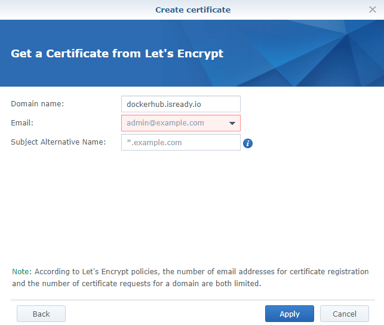Click into the Domain name field

(180, 104)
